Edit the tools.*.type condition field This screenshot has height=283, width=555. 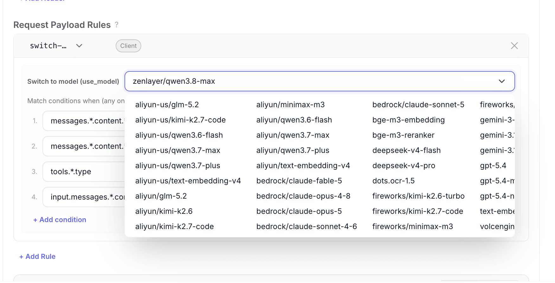click(x=84, y=172)
